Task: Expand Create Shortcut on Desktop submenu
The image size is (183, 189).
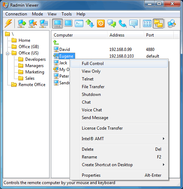Action: [x=163, y=165]
